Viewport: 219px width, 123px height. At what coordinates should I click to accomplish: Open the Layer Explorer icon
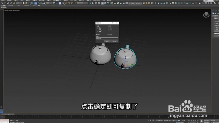[99, 3]
